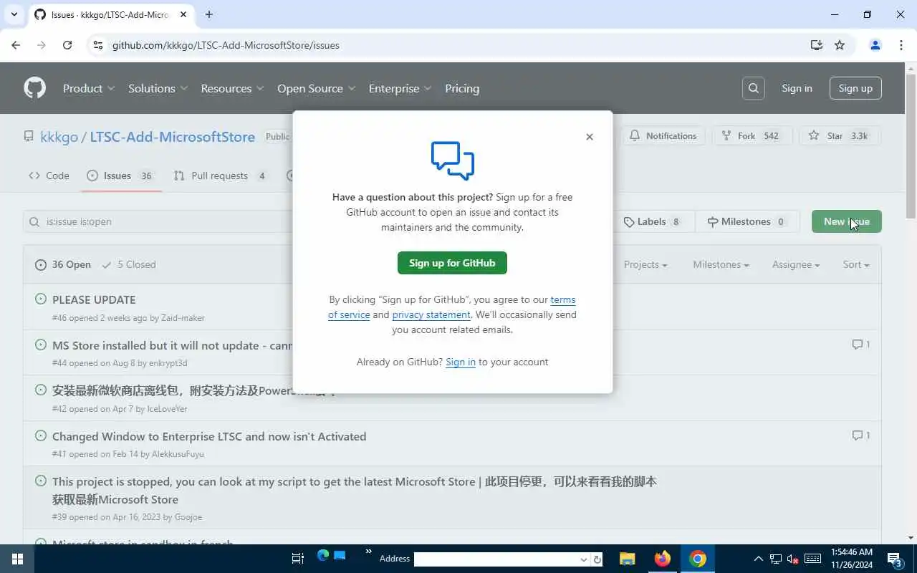Open the Windows Start menu
The width and height of the screenshot is (917, 573).
[17, 559]
